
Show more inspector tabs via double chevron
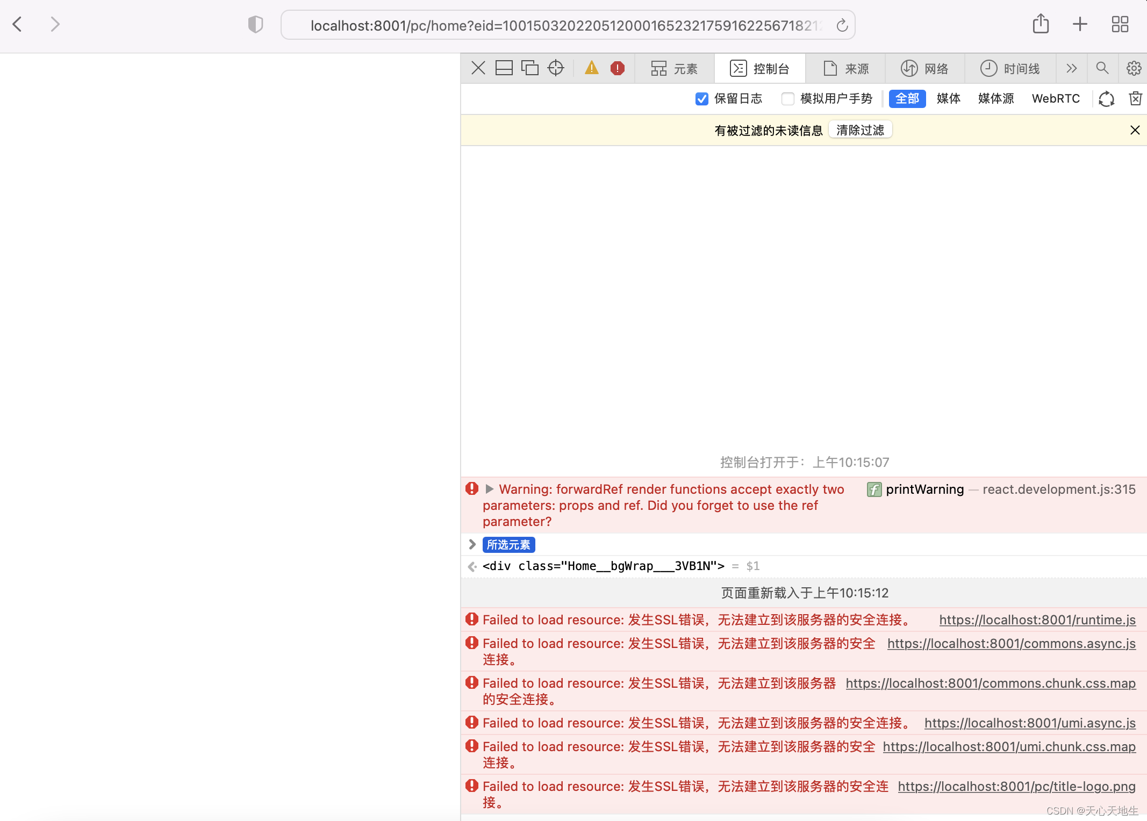[1071, 68]
